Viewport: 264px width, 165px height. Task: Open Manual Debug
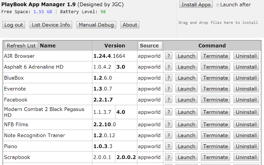pos(96,25)
